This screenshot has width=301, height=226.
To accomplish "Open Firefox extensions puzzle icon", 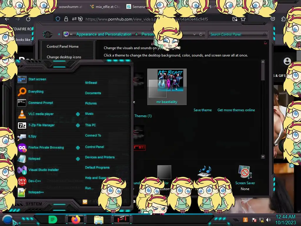I will (x=283, y=19).
